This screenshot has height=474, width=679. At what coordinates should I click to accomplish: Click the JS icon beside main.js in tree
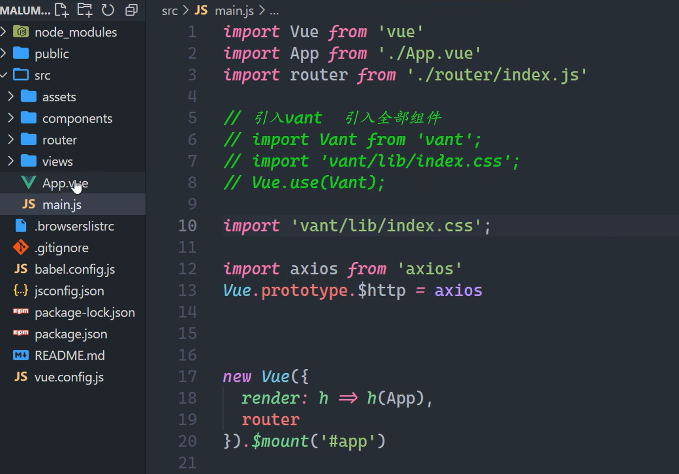(29, 205)
